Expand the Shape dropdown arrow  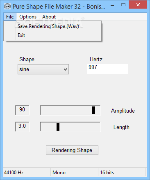pos(65,69)
